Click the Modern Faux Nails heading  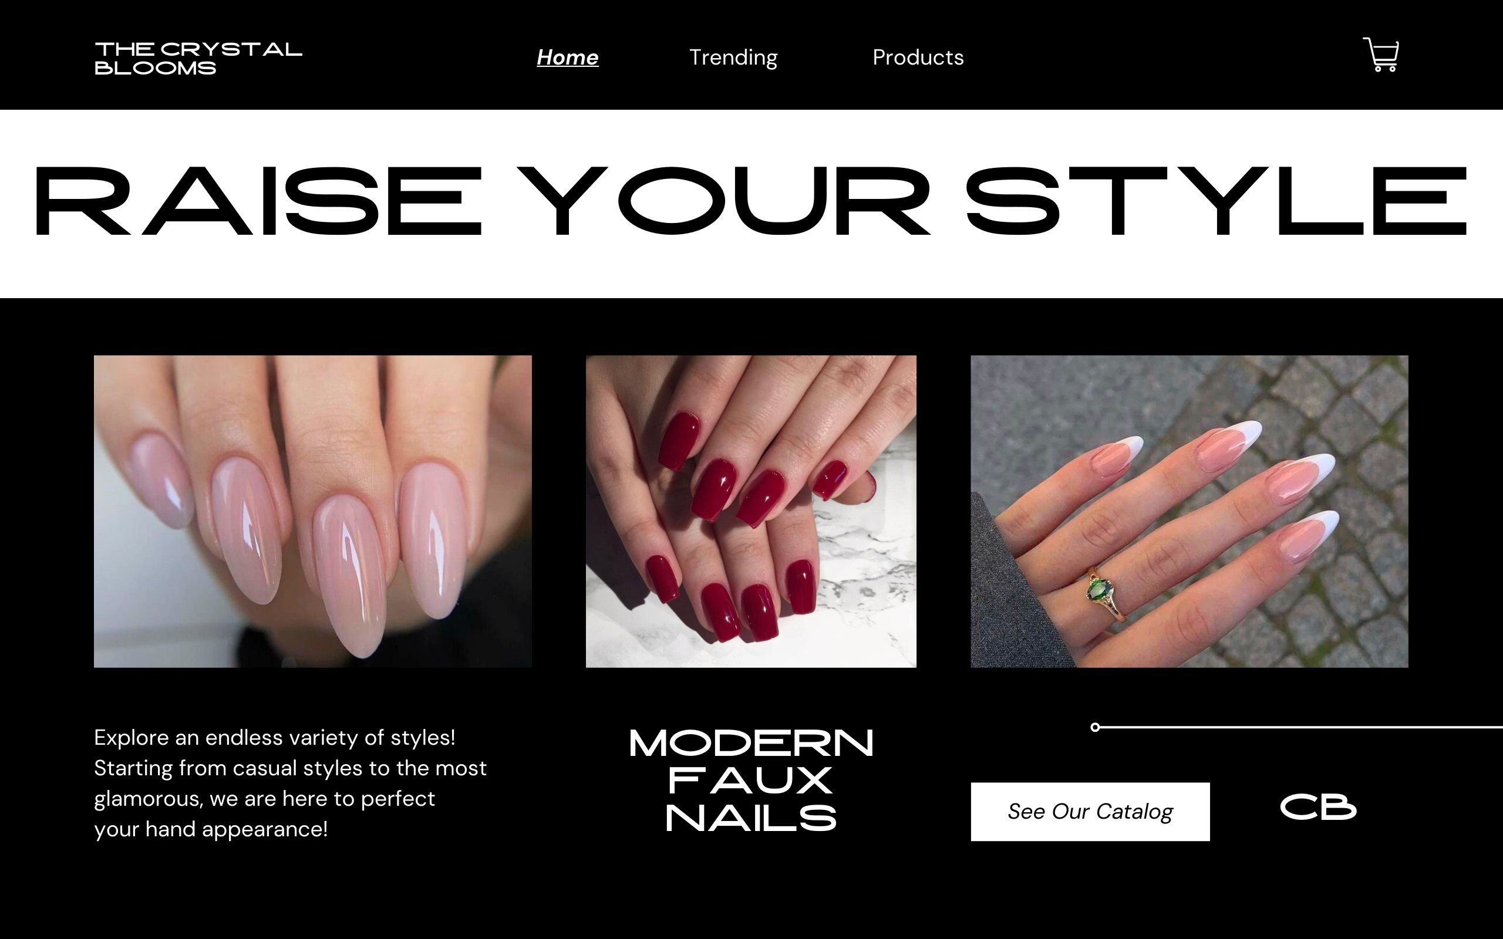point(751,781)
